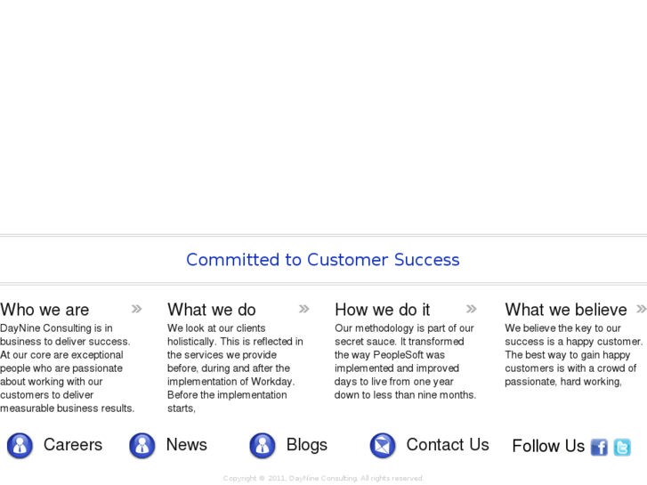This screenshot has height=485, width=647.
Task: Click the News person icon
Action: [142, 445]
